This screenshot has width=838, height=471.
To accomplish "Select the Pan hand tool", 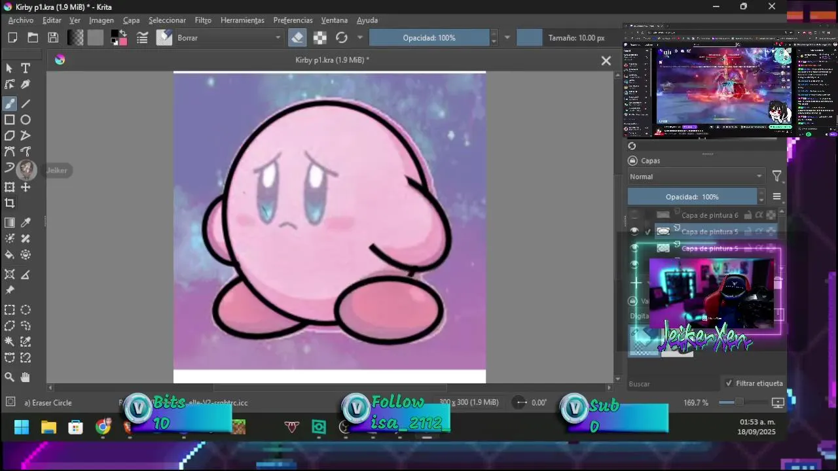I will [26, 377].
